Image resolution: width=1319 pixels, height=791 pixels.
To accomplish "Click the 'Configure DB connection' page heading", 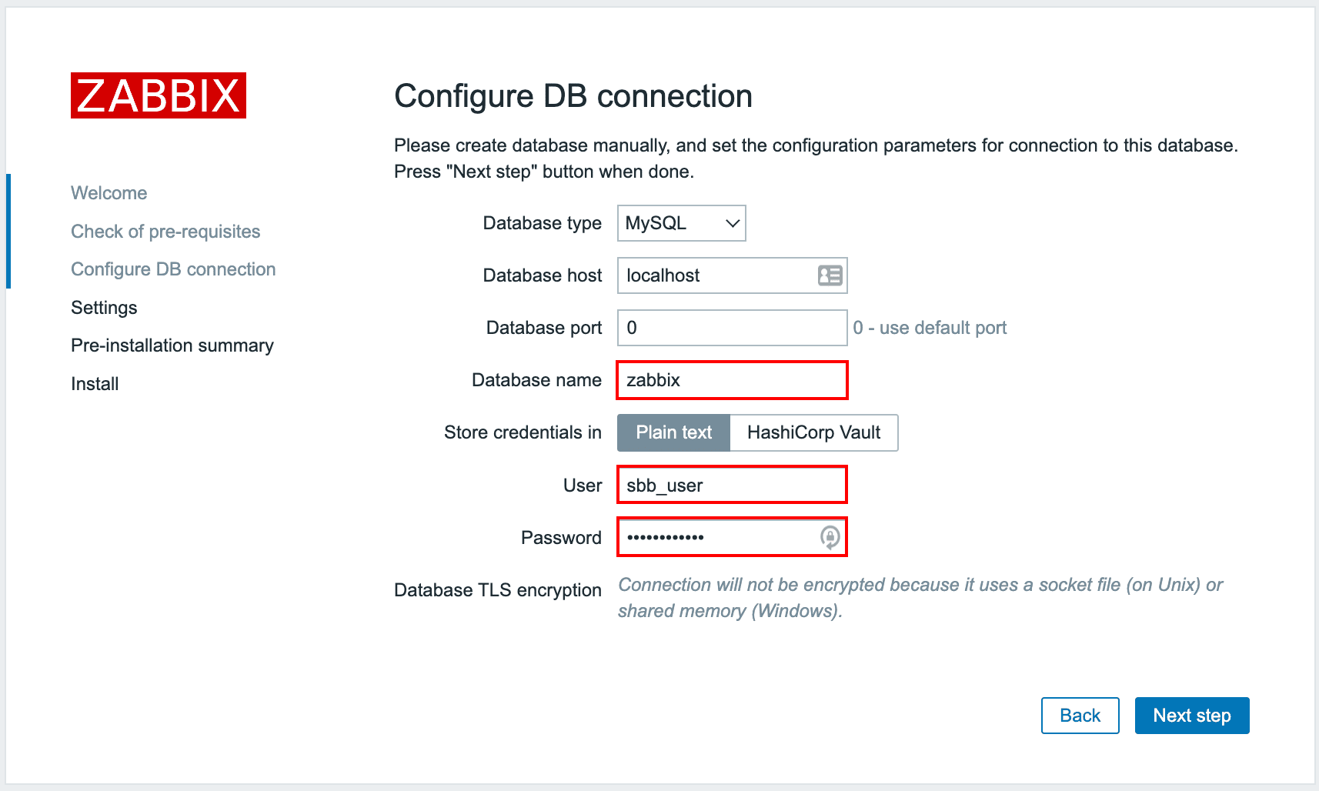I will 573,96.
